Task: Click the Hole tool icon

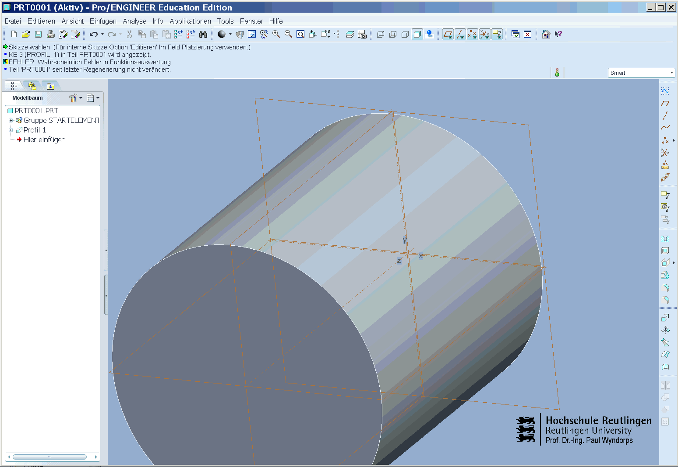Action: (x=665, y=238)
